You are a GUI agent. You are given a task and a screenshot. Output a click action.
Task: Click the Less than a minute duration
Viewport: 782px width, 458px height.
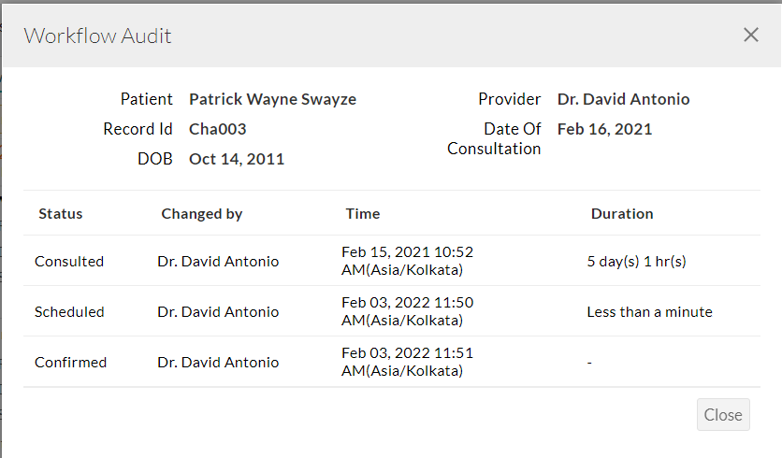click(649, 312)
